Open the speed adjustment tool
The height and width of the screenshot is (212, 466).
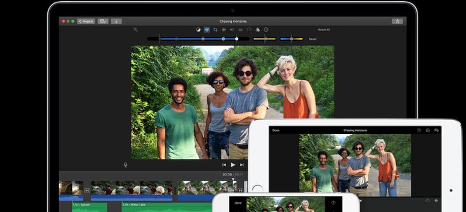(249, 30)
